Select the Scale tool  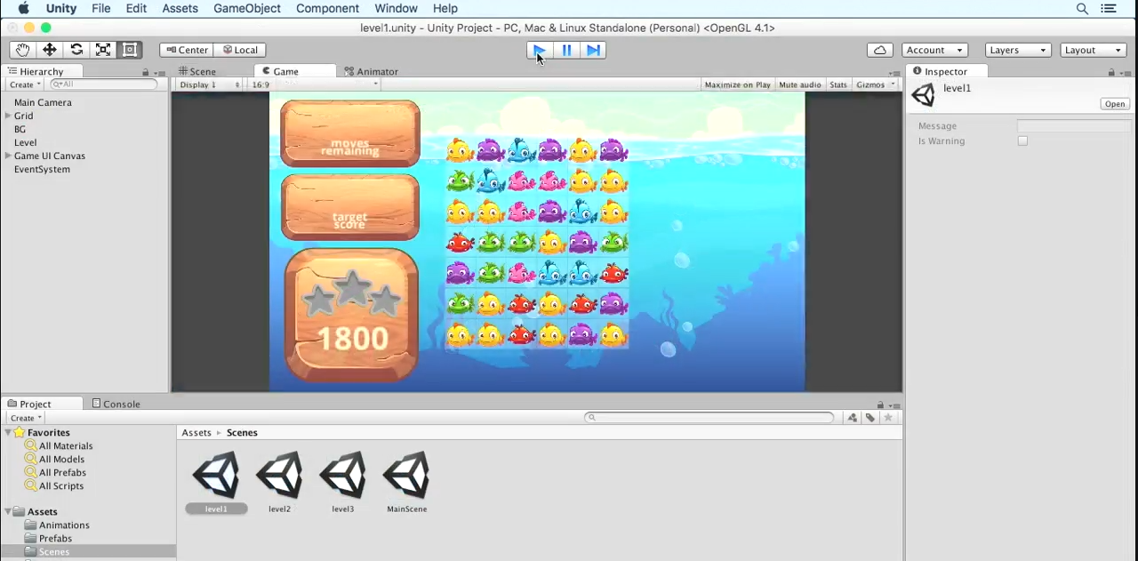coord(103,50)
